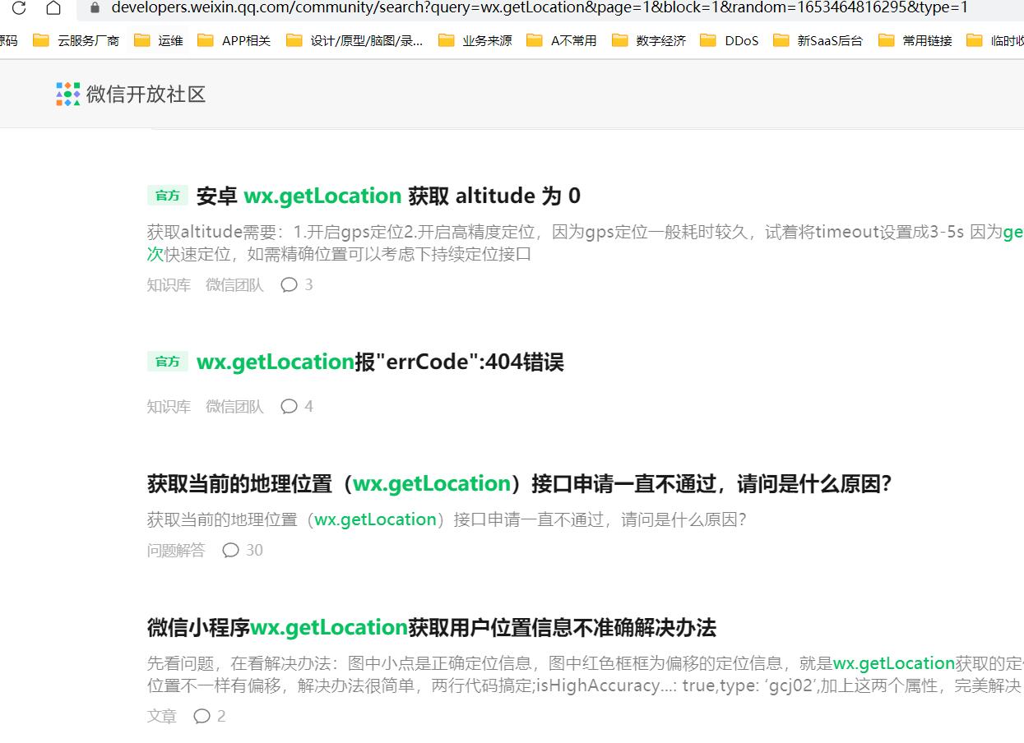Image resolution: width=1024 pixels, height=743 pixels.
Task: Open the 常用链接 bookmark folder
Action: pyautogui.click(x=915, y=40)
